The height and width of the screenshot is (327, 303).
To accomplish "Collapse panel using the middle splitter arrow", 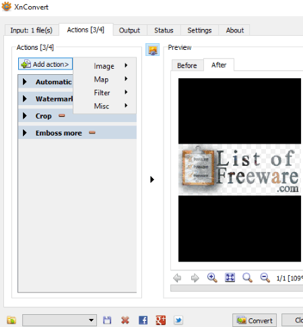I will tap(152, 179).
